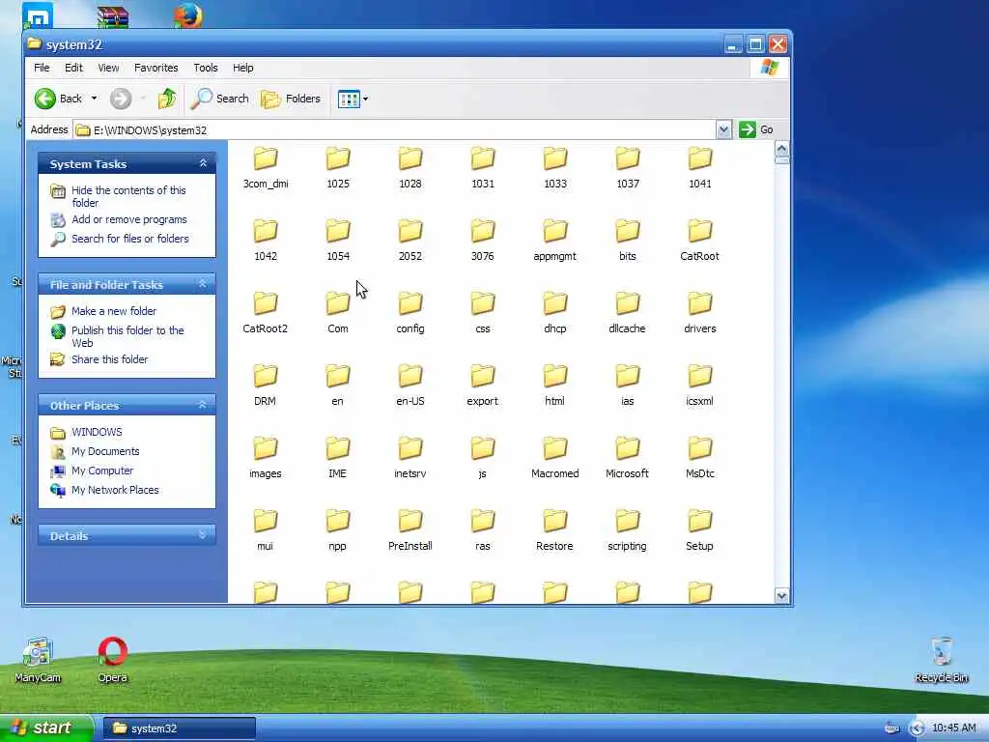Select the CatRoot2 folder icon
This screenshot has height=742, width=989.
click(266, 302)
